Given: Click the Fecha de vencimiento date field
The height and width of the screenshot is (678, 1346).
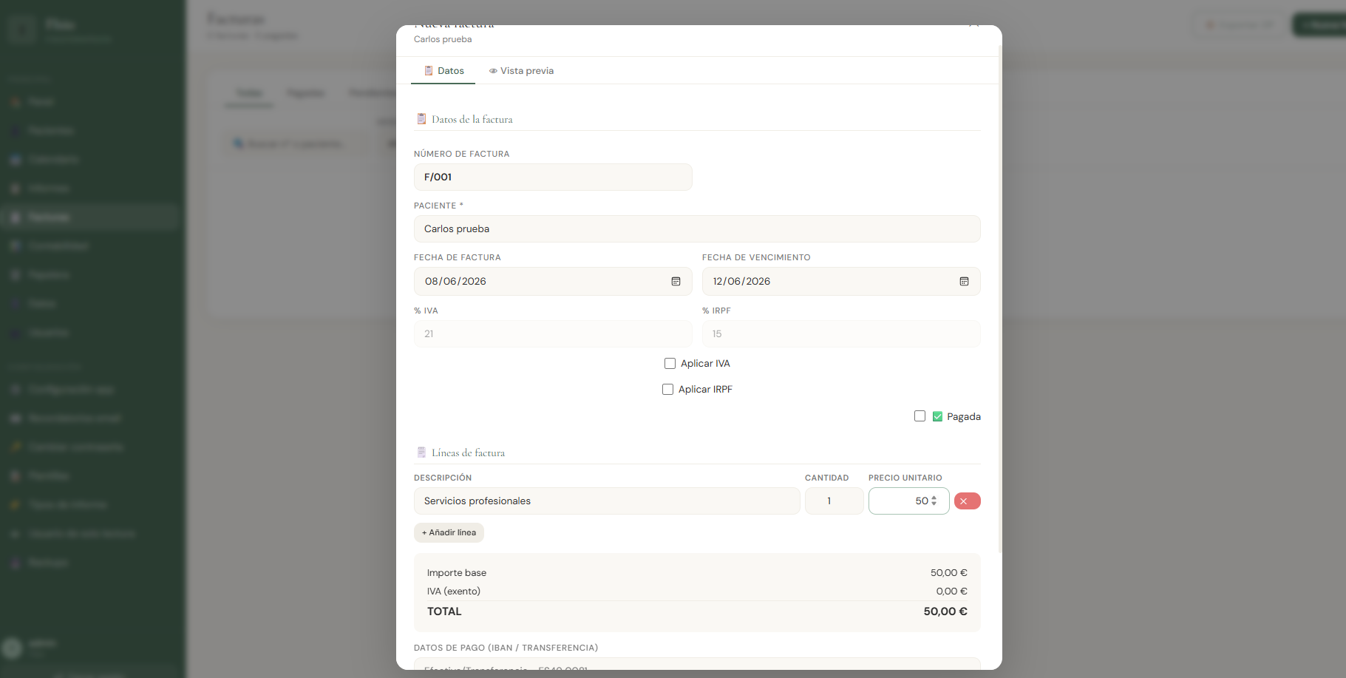Looking at the screenshot, I should [x=841, y=282].
